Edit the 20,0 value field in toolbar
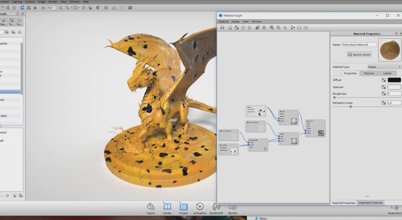Image resolution: width=402 pixels, height=220 pixels. (x=51, y=8)
